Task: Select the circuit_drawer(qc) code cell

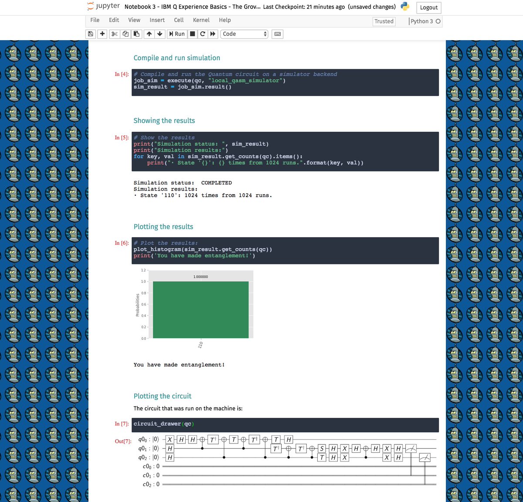Action: (285, 425)
